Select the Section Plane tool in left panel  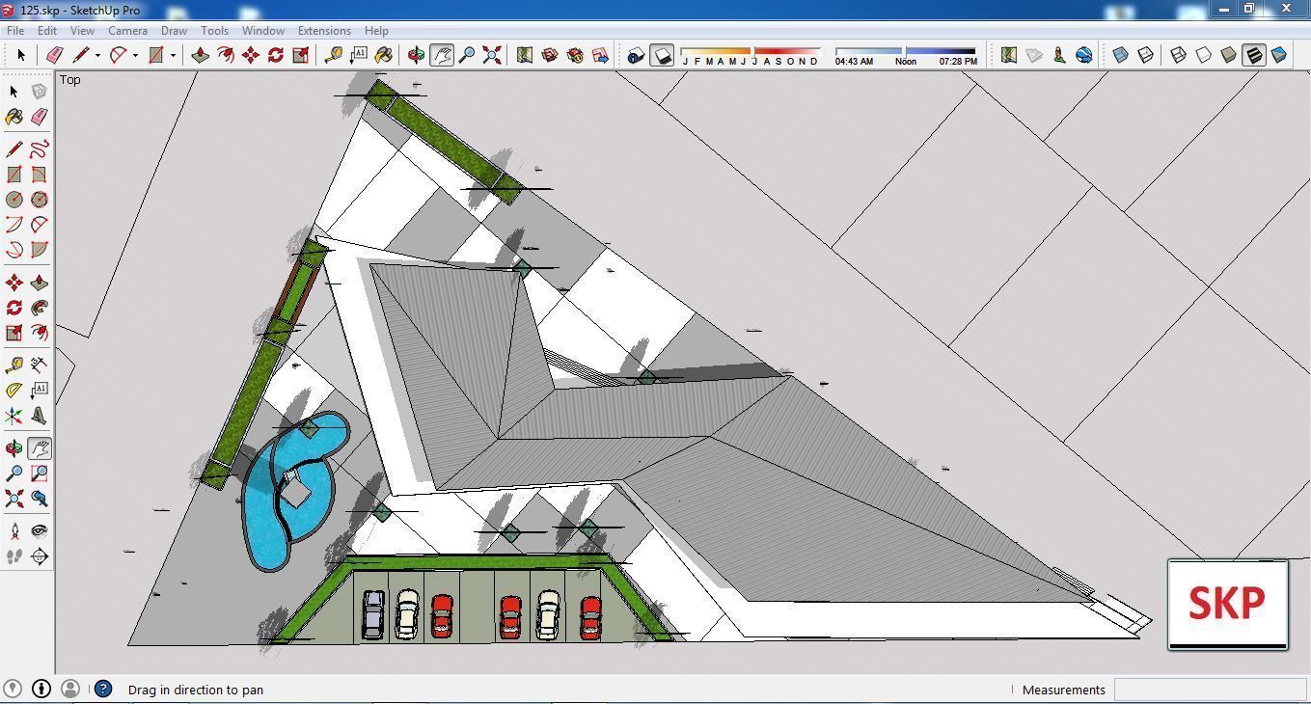point(39,556)
